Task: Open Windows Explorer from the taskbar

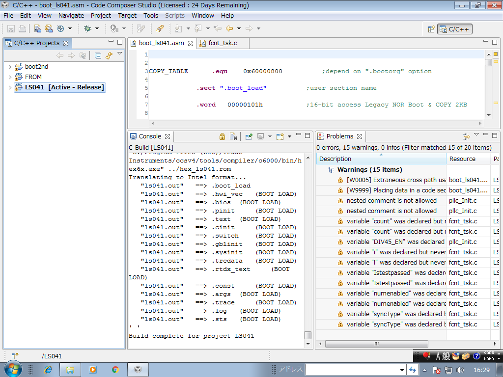Action: (70, 370)
